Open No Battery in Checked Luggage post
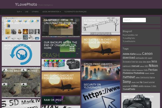The height and width of the screenshot is (108, 162). point(101,48)
